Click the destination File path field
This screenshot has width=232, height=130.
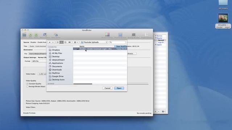click(x=37, y=54)
